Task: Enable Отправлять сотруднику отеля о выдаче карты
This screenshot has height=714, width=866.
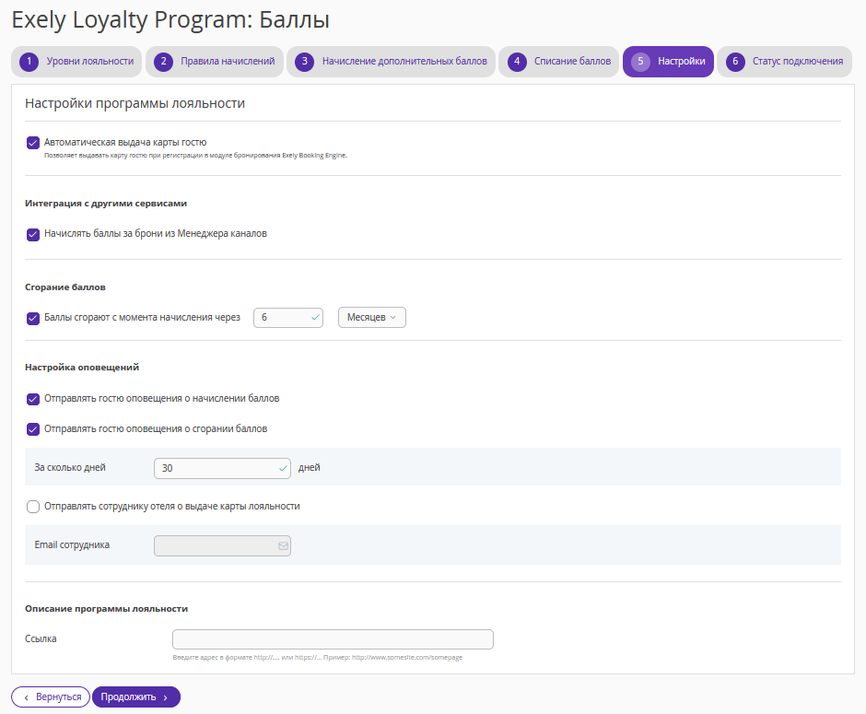Action: pos(33,507)
